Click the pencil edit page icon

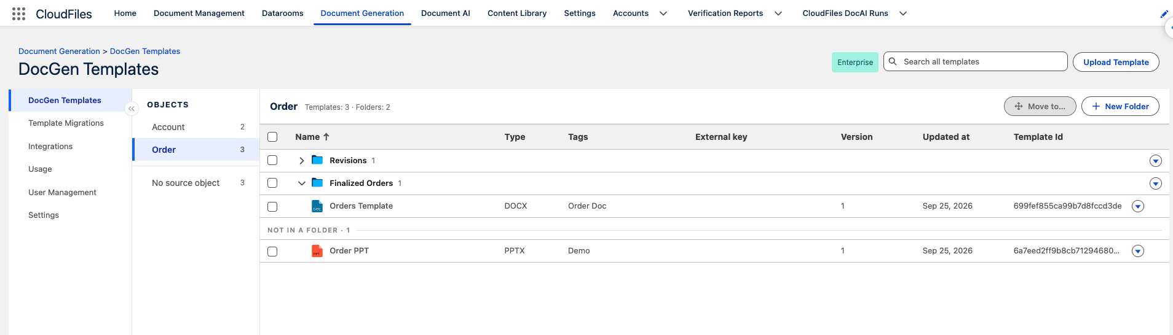(1164, 13)
